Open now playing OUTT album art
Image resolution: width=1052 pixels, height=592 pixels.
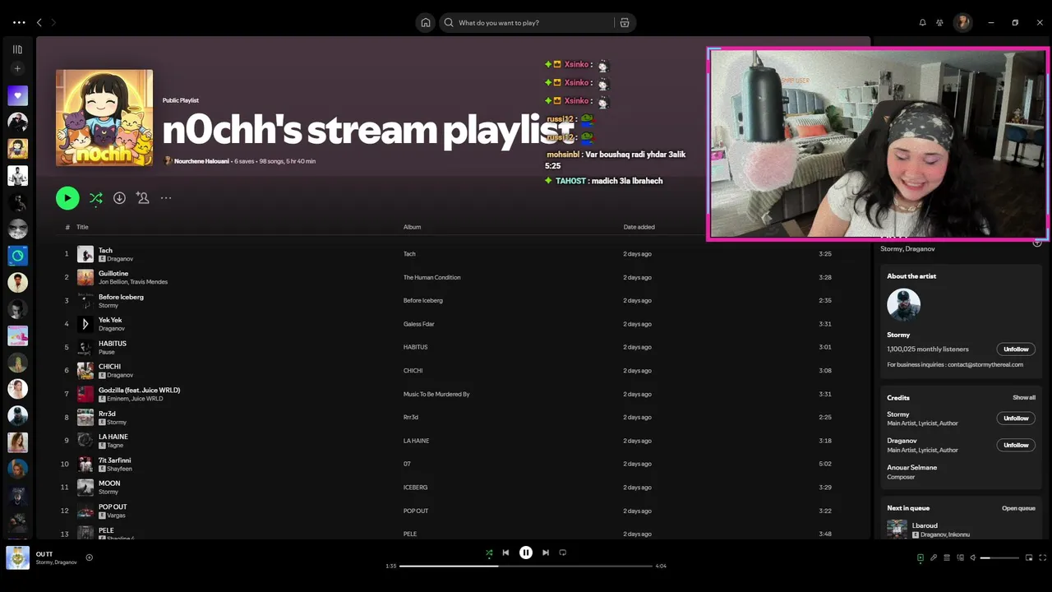point(17,557)
